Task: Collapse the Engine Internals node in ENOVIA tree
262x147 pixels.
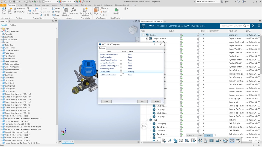Action: tap(147, 38)
